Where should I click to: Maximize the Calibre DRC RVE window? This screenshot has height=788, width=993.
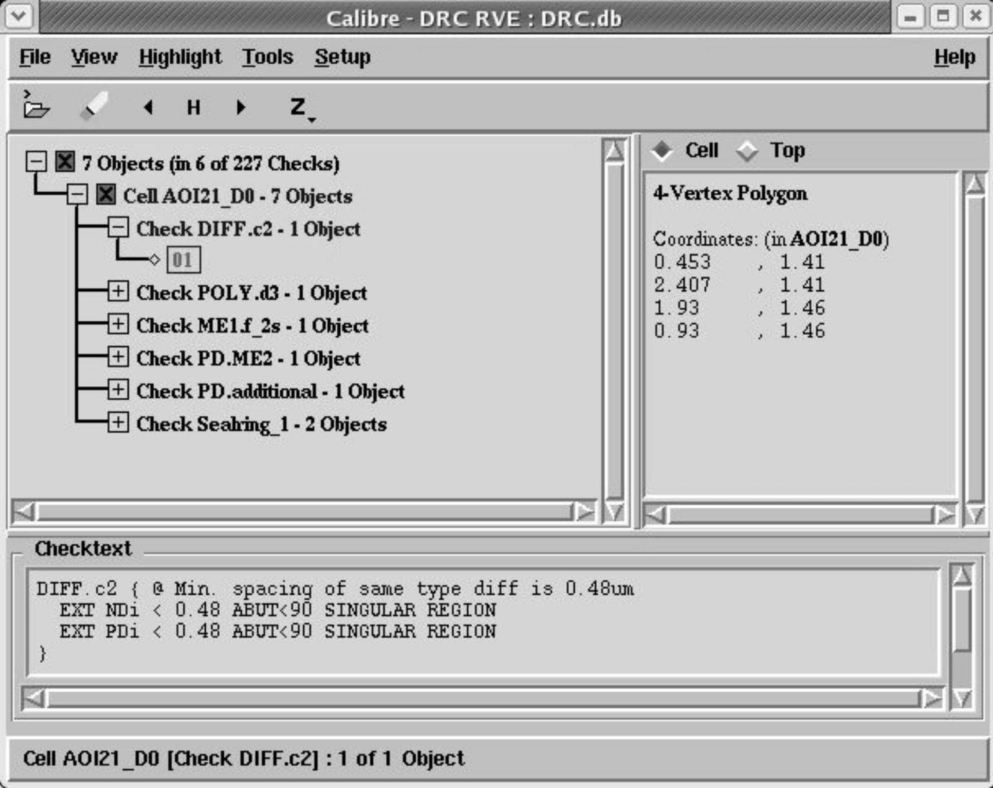pyautogui.click(x=943, y=16)
